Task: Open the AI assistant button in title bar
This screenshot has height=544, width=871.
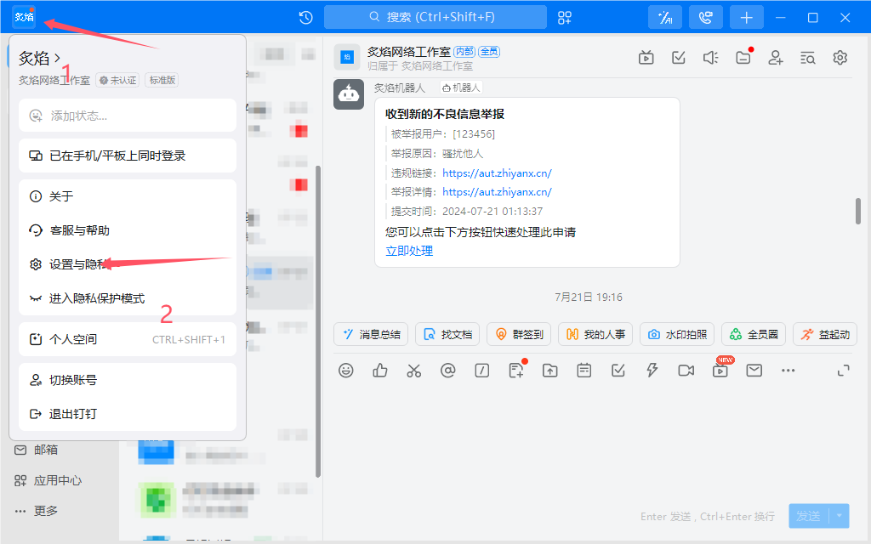Action: [x=665, y=17]
